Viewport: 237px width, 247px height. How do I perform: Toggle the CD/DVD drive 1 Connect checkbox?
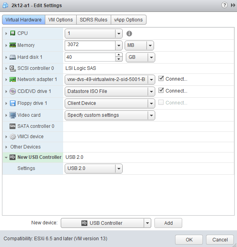click(161, 91)
